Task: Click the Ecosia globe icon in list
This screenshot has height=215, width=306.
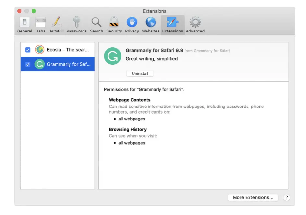Action: (x=40, y=50)
